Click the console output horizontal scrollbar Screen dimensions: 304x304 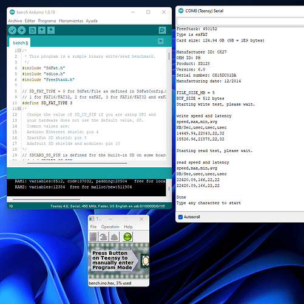point(46,199)
